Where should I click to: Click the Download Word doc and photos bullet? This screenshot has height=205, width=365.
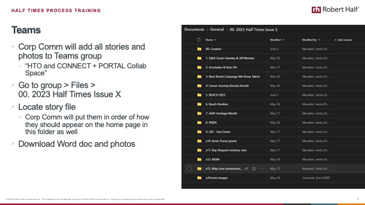(x=77, y=144)
